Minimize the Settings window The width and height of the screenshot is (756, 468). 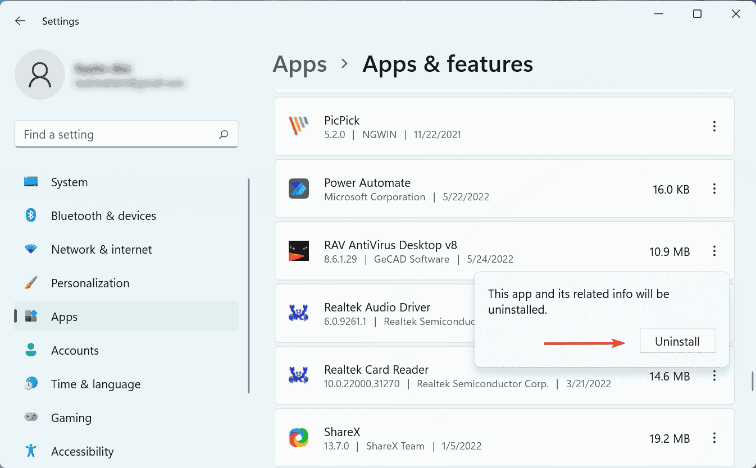point(658,14)
